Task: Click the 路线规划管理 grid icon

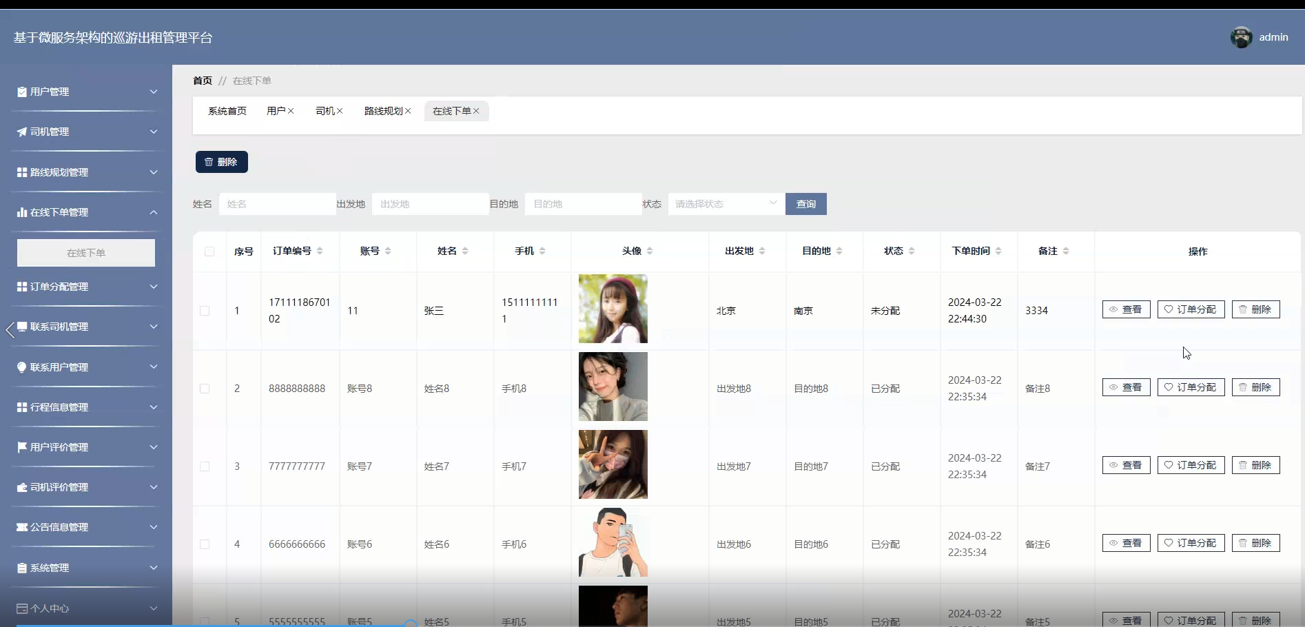Action: click(x=22, y=172)
